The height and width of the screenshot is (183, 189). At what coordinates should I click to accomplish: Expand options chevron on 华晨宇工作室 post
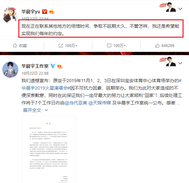(180, 63)
